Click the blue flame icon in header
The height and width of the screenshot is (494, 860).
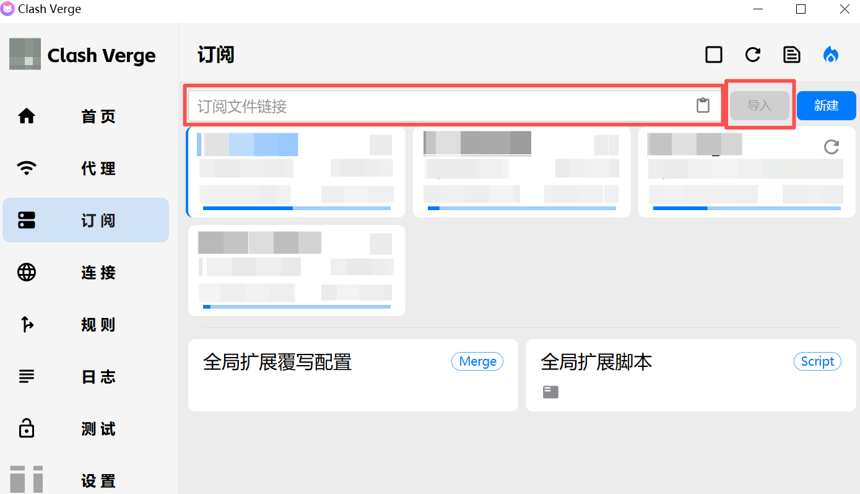coord(830,55)
